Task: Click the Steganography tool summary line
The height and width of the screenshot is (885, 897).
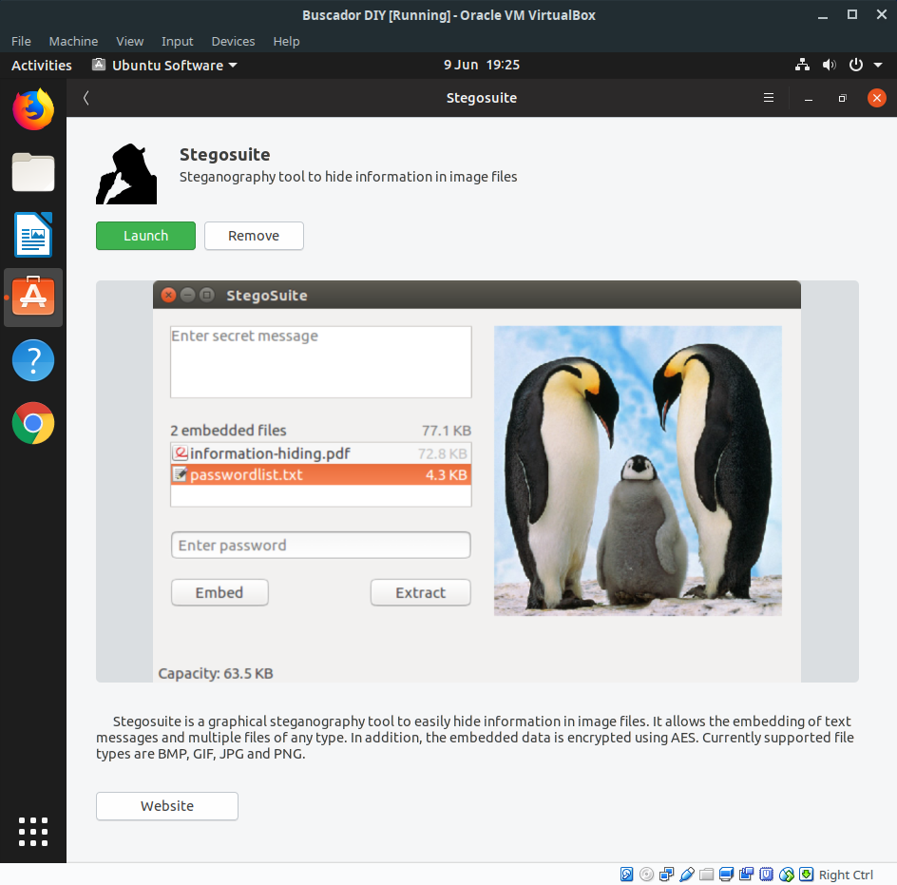Action: coord(349,177)
